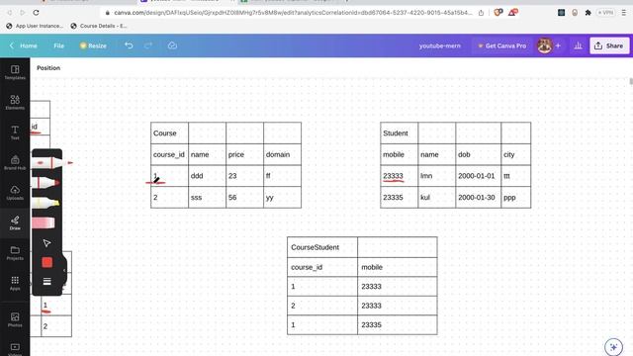Viewport: 633px width, 356px height.
Task: Open the Text sidebar panel
Action: click(15, 133)
